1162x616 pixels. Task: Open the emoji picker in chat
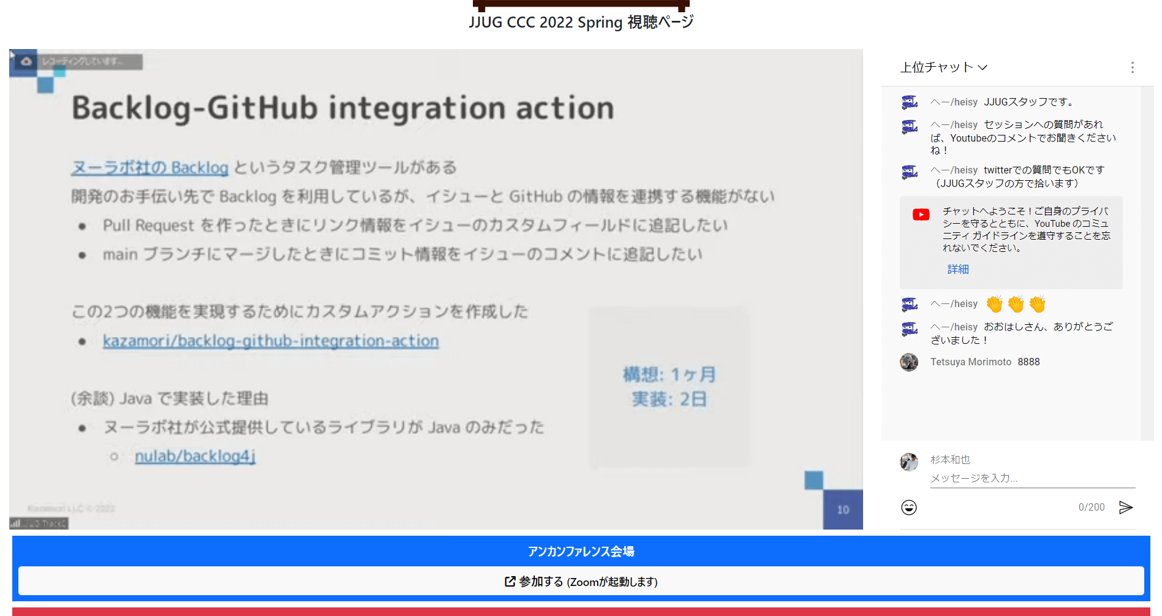pyautogui.click(x=909, y=508)
